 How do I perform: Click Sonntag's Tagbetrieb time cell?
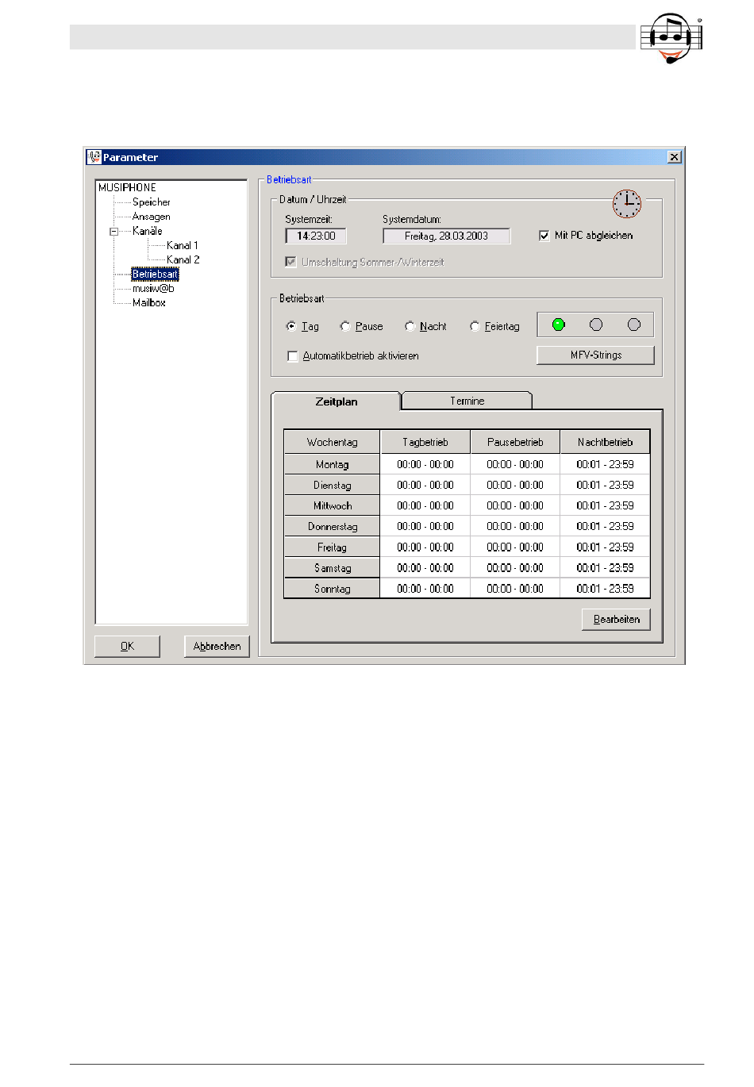pos(425,589)
